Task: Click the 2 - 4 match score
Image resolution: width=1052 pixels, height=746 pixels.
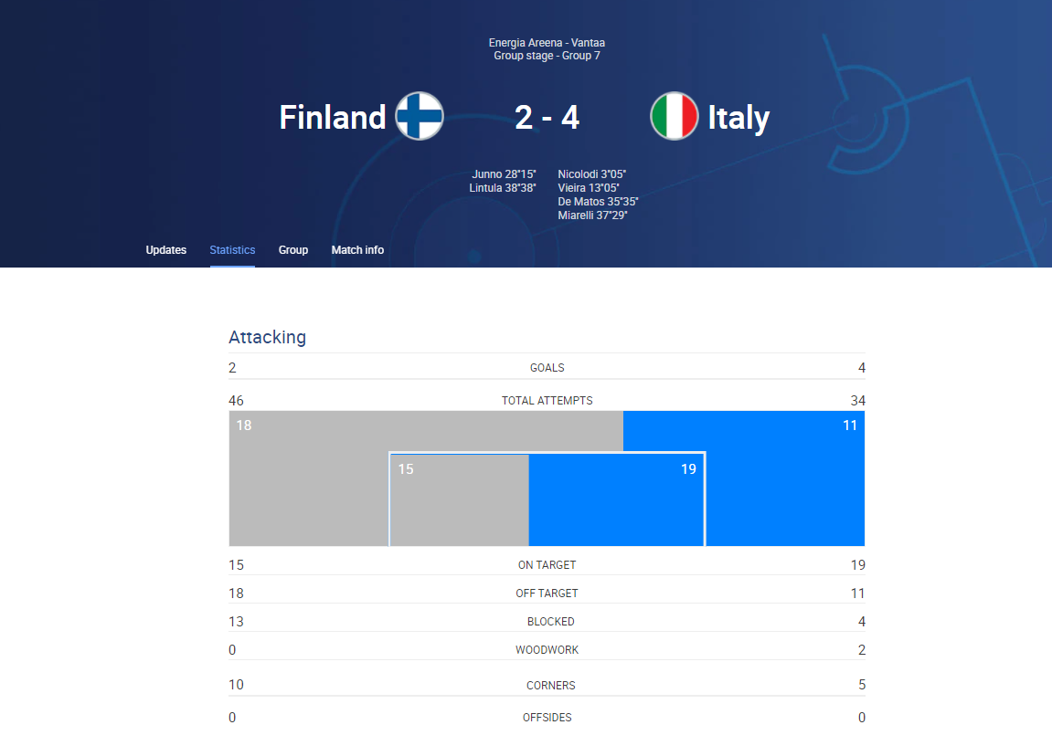Action: point(547,117)
